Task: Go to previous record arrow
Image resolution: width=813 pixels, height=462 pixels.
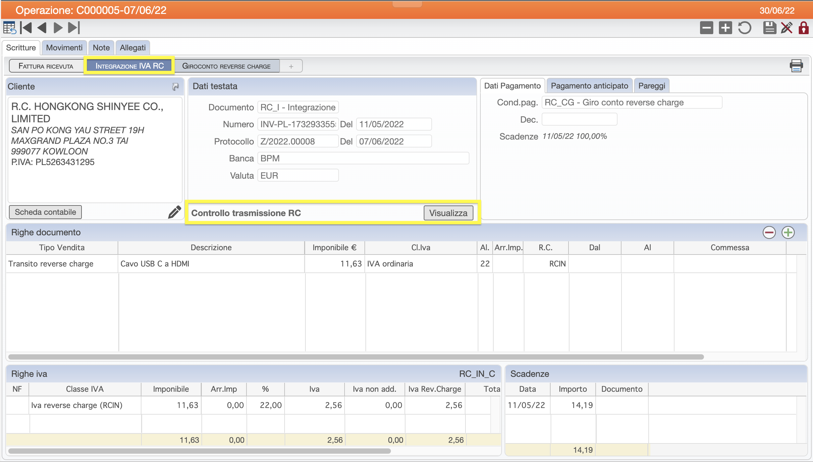Action: point(42,28)
